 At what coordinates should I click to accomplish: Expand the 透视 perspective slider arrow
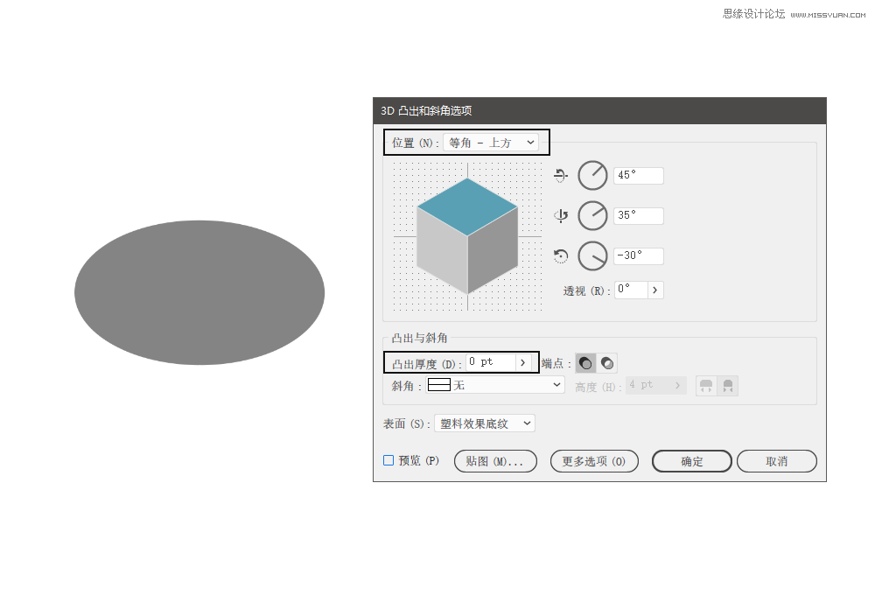tap(655, 290)
